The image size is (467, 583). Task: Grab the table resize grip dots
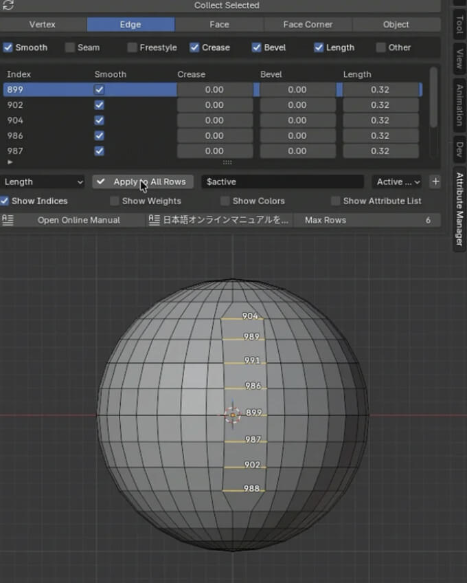click(x=227, y=163)
